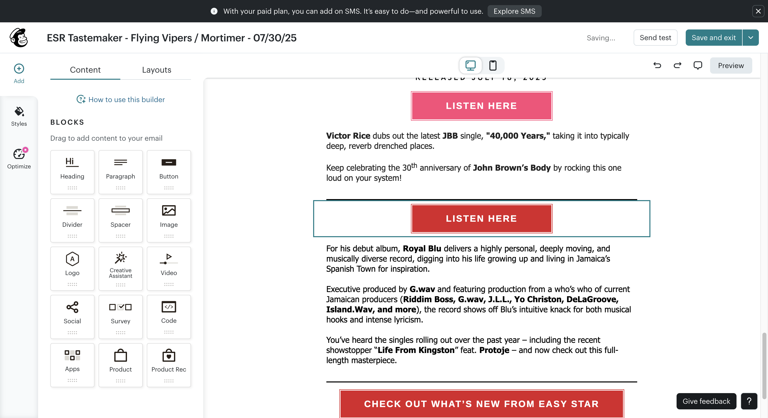Open the email Preview
Screen dimensions: 768x418
tap(731, 65)
